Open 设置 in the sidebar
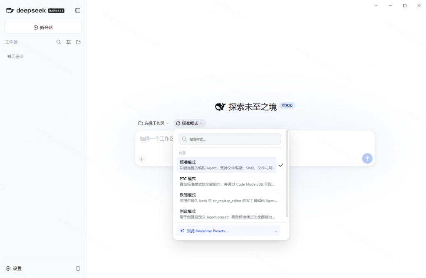Image resolution: width=426 pixels, height=278 pixels. 14,268
